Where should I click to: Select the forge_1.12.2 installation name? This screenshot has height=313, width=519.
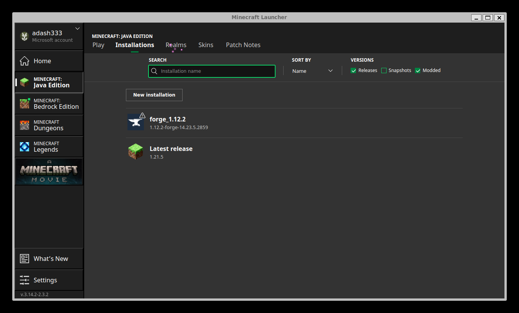[x=168, y=119]
